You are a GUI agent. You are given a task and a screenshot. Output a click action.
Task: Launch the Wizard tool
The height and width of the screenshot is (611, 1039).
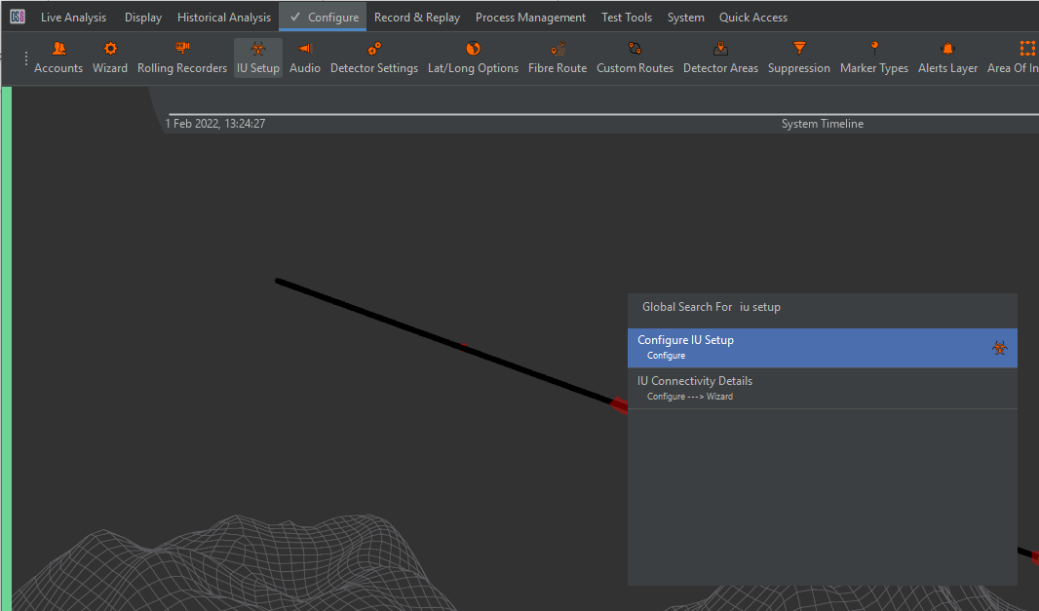coord(110,57)
